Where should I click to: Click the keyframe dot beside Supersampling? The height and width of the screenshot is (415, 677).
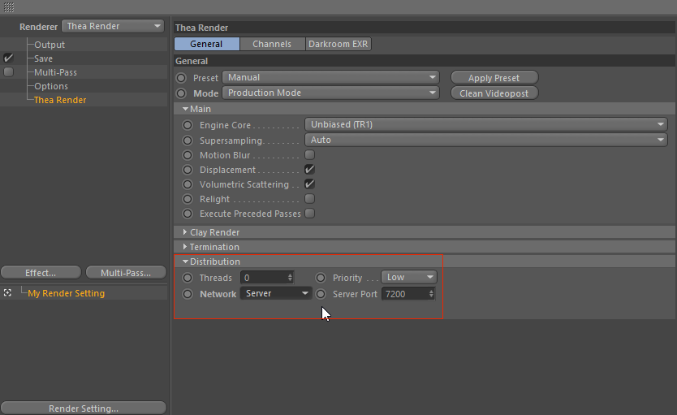coord(188,140)
